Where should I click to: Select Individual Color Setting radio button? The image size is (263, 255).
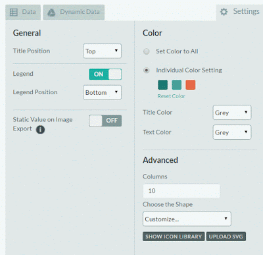pyautogui.click(x=146, y=71)
